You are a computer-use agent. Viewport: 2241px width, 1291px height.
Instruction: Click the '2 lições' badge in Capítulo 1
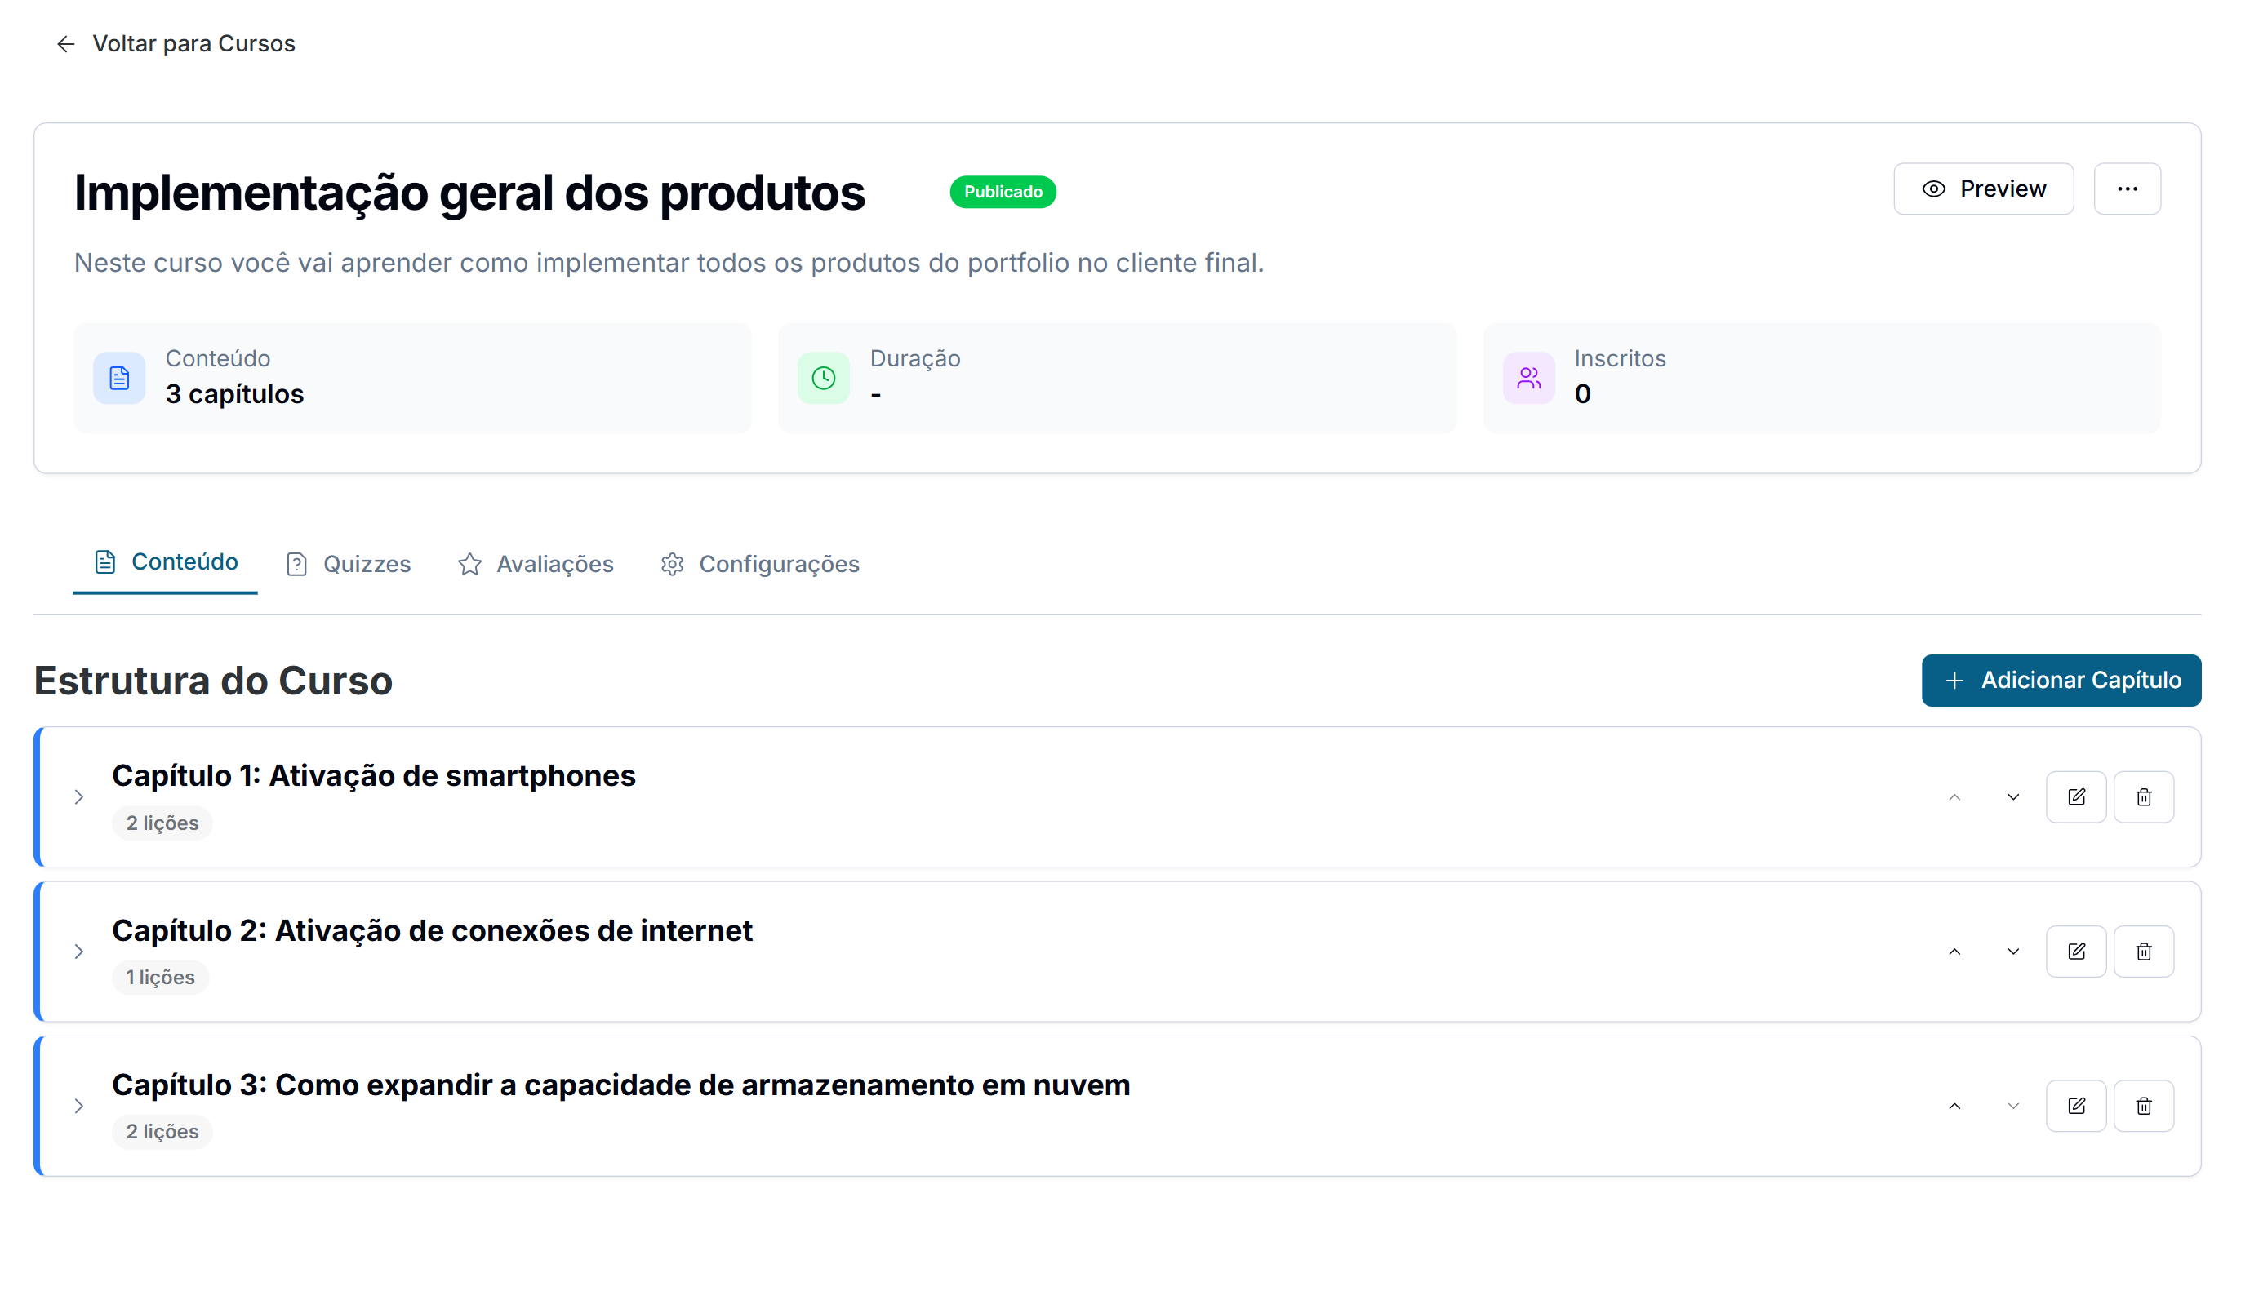click(162, 822)
